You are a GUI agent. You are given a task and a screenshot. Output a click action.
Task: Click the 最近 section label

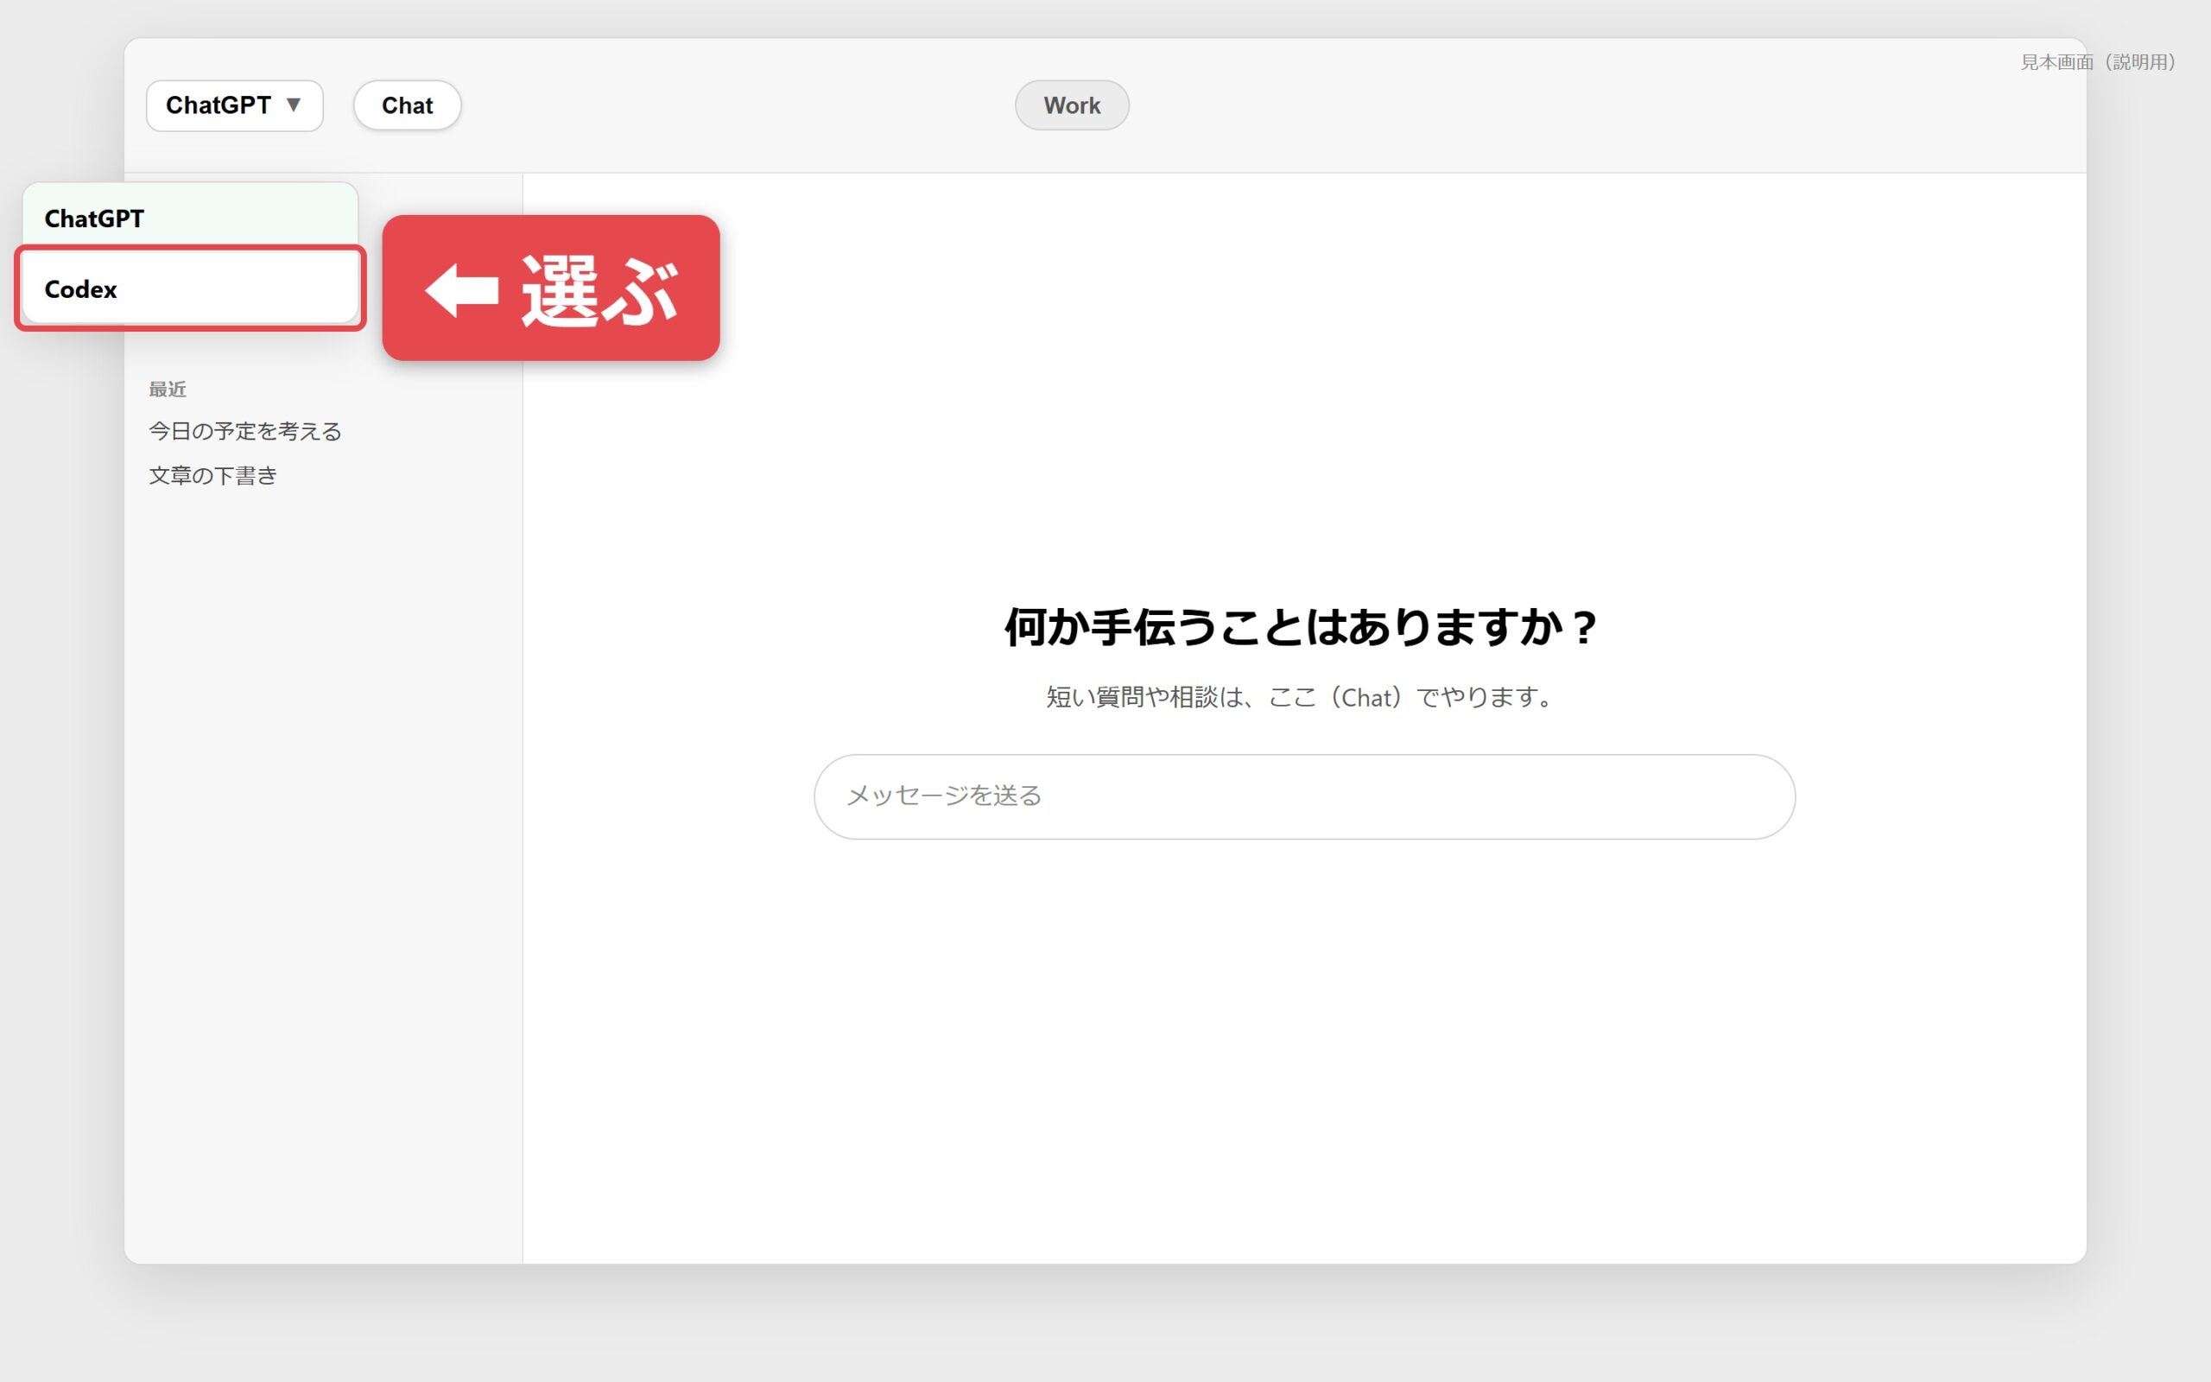(x=168, y=390)
